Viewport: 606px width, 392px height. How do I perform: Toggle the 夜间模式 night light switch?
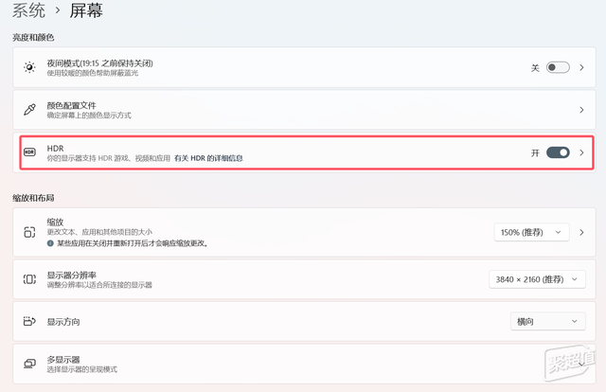click(558, 67)
